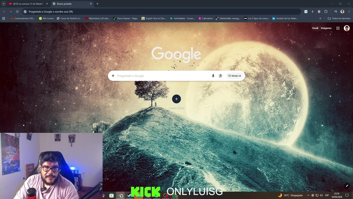Open the Extensions puzzle piece menu
The height and width of the screenshot is (199, 353).
point(326,12)
